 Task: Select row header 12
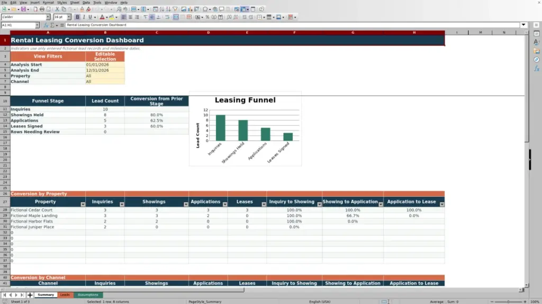[5, 115]
